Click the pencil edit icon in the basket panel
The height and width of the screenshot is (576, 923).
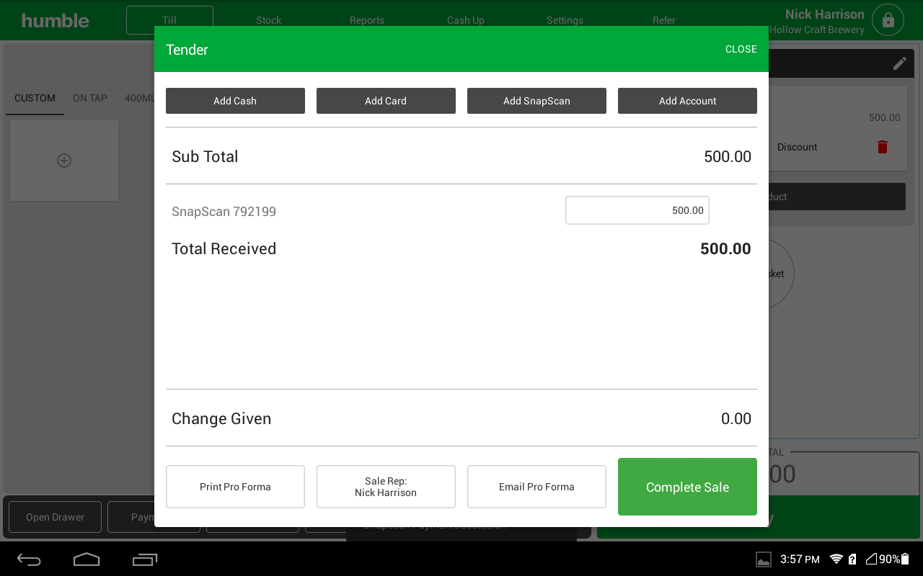click(899, 63)
